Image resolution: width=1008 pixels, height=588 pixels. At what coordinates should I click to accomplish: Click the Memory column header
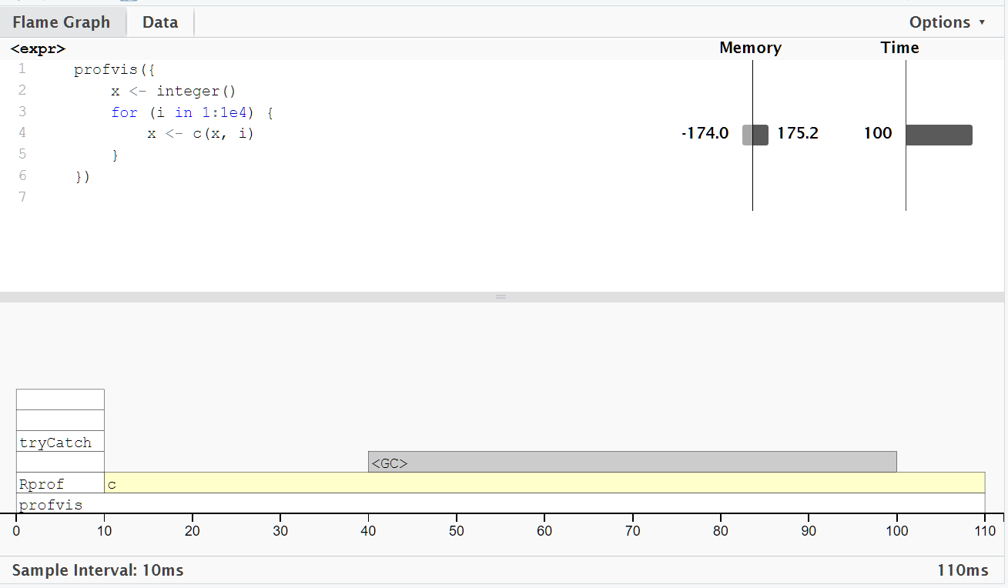[x=750, y=48]
